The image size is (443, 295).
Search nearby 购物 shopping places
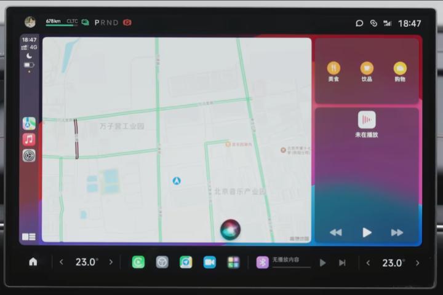coord(400,72)
